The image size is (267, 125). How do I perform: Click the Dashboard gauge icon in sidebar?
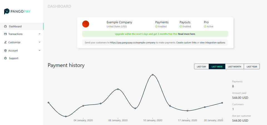[6, 27]
